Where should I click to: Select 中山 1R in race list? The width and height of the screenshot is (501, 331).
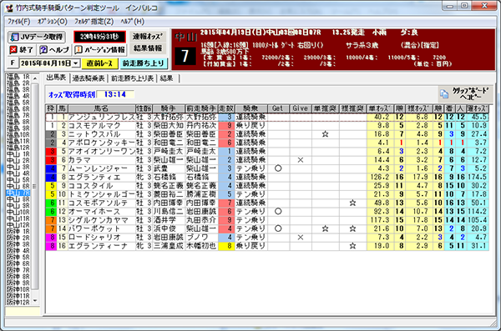(18, 154)
